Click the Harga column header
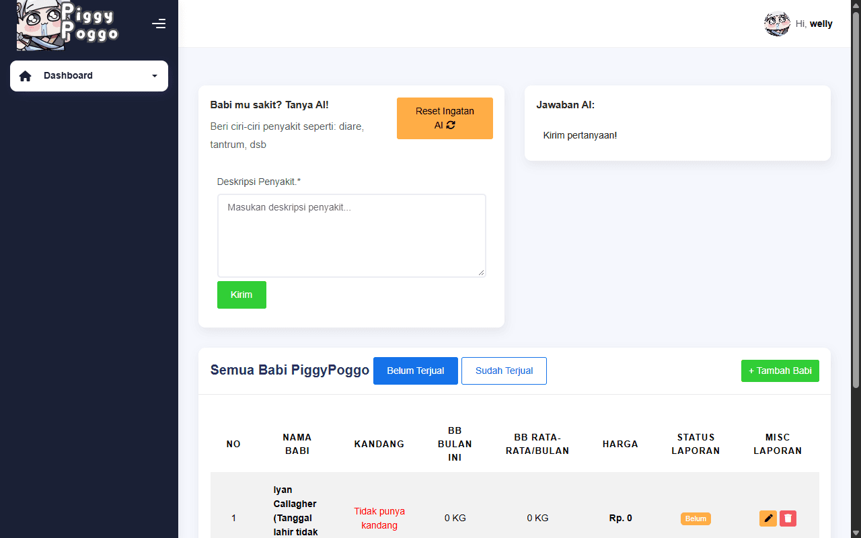This screenshot has width=861, height=538. pyautogui.click(x=620, y=444)
